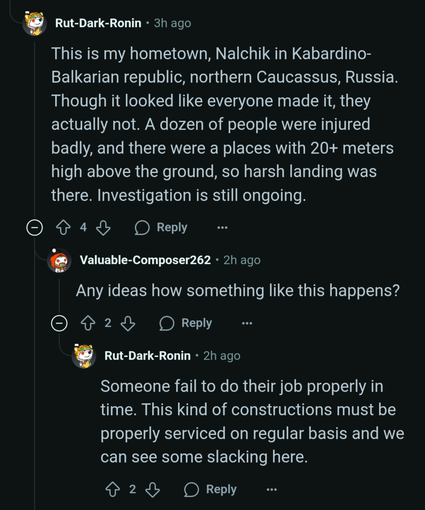Screen dimensions: 425x510
Task: Open more options on Valuable-Composer262's comment
Action: tap(247, 324)
